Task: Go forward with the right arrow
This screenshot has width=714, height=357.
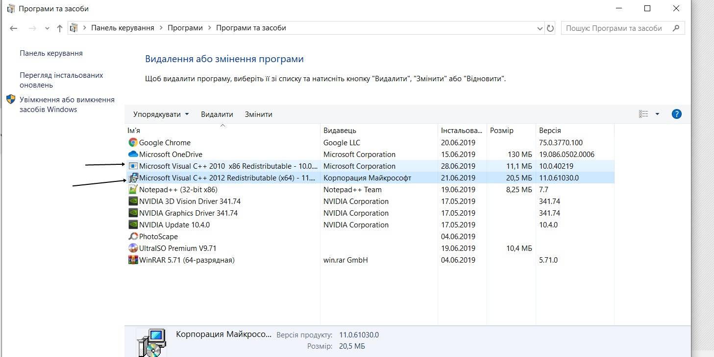Action: pyautogui.click(x=32, y=28)
